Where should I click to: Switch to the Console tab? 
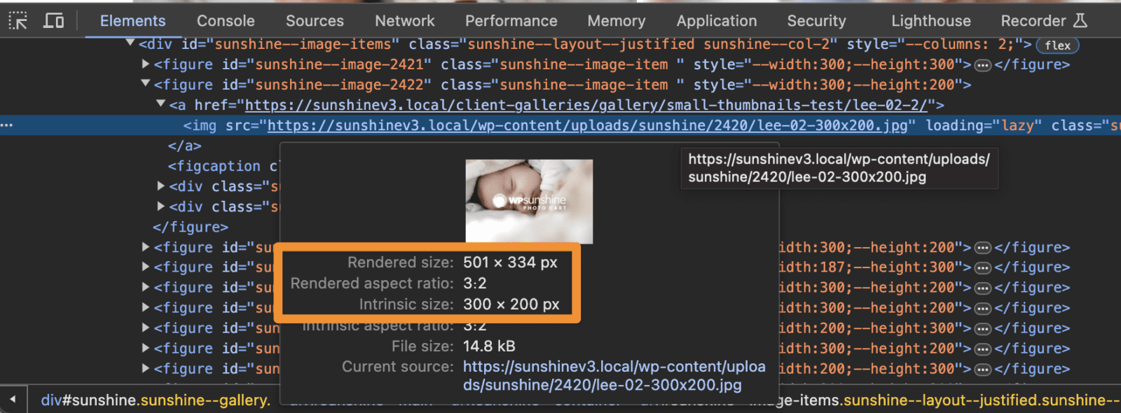[226, 21]
